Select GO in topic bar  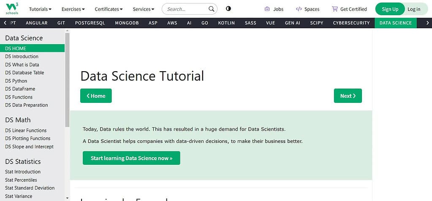pyautogui.click(x=205, y=23)
